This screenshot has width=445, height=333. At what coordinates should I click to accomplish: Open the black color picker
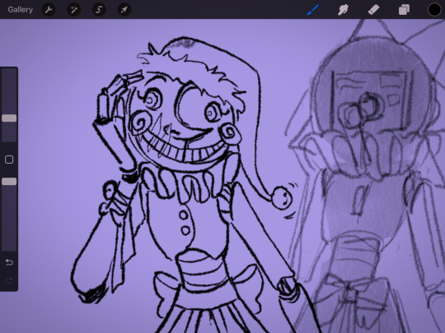tap(434, 10)
